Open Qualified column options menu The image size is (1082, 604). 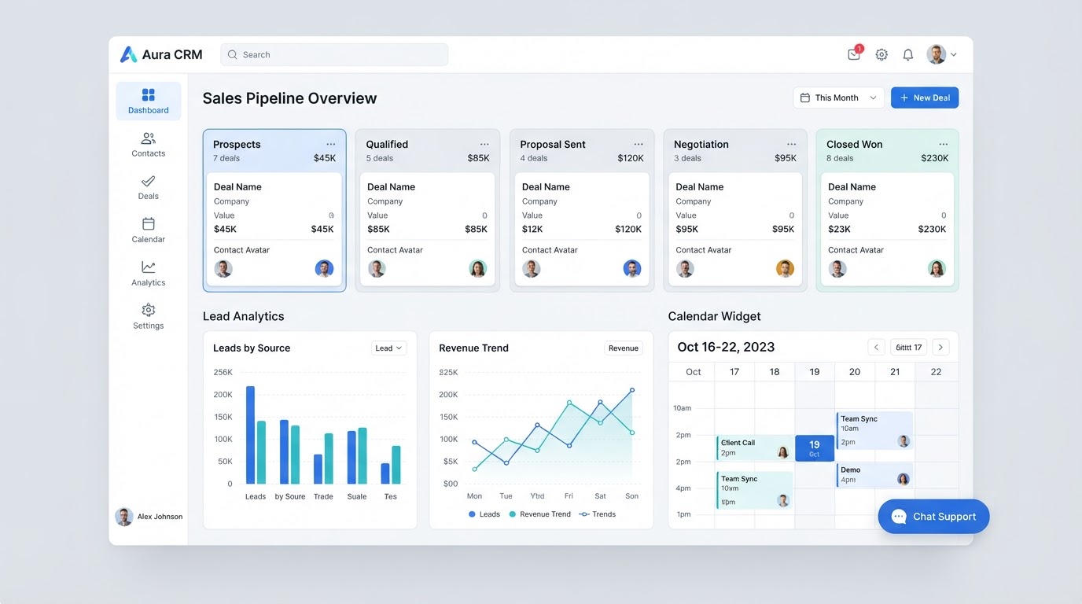(x=484, y=144)
